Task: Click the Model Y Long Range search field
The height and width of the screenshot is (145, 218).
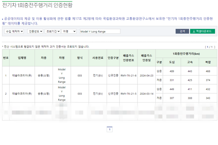Action: (100, 31)
